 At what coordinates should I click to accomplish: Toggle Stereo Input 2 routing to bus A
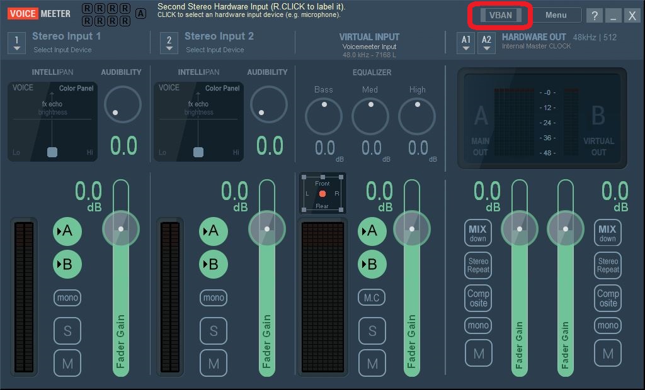[213, 231]
